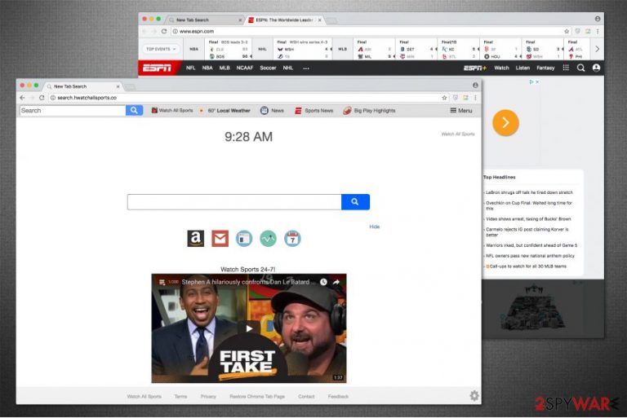Open the green activity shortcut icon
Viewport: 627px width, 418px height.
(x=268, y=239)
